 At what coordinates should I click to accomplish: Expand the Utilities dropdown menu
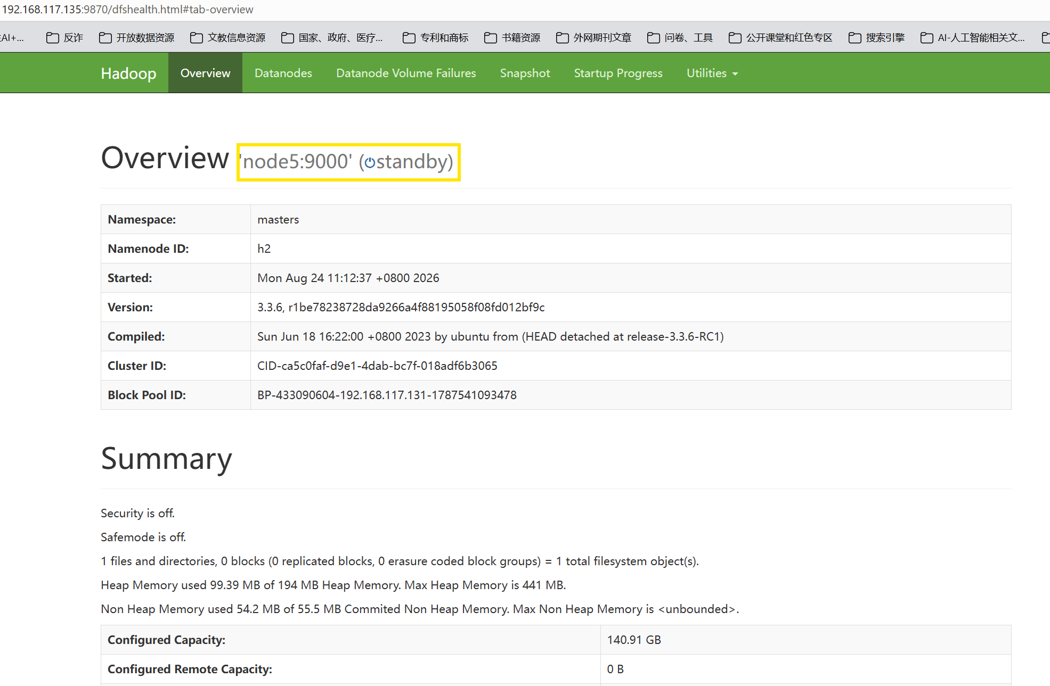click(x=712, y=73)
